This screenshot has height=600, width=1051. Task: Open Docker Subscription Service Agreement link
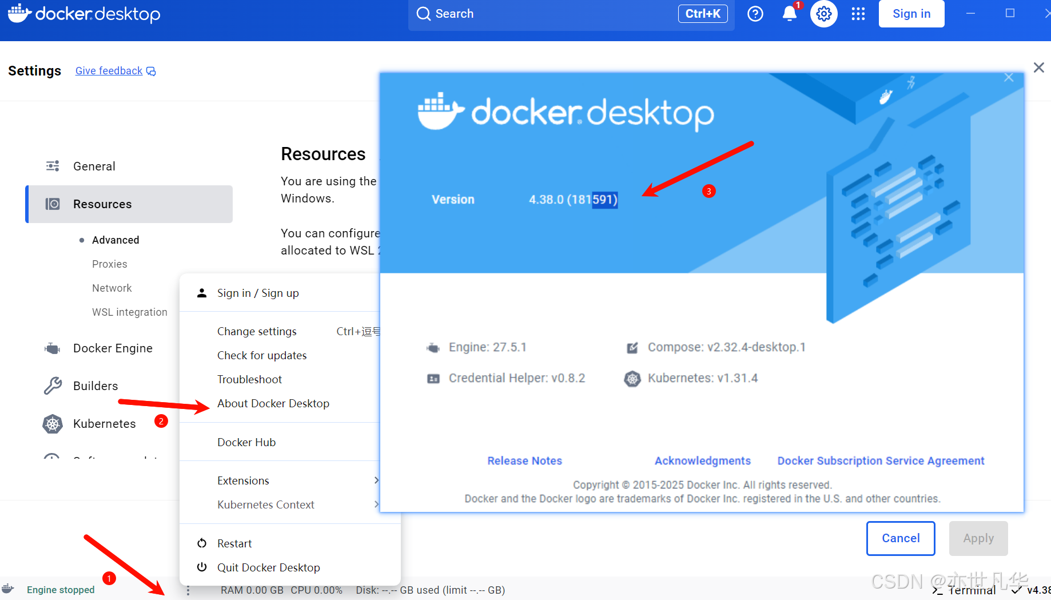point(881,461)
